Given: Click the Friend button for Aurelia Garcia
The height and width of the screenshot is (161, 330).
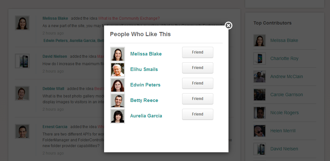Looking at the screenshot, I should click(198, 114).
